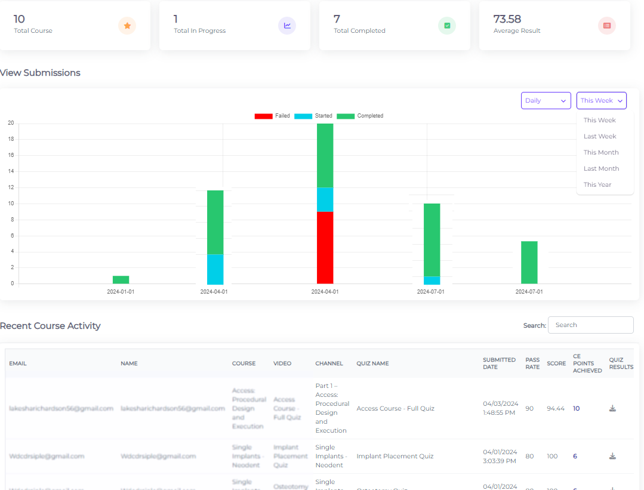This screenshot has height=490, width=644.
Task: Download quiz results for Access Course - Full Quiz
Action: [x=612, y=408]
